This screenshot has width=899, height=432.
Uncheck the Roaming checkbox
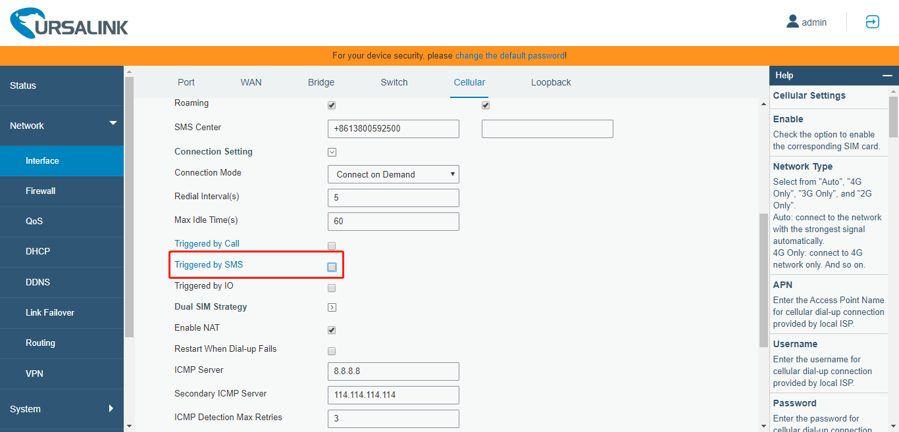[x=332, y=105]
